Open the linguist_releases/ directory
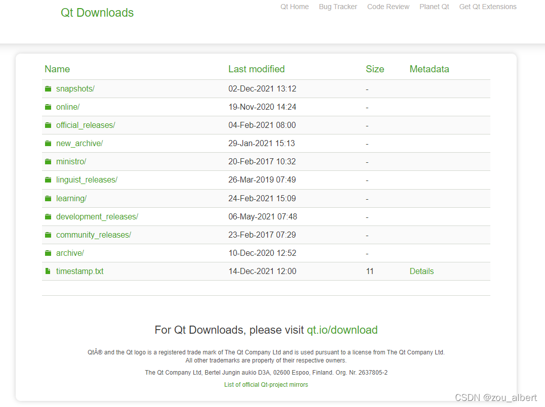The width and height of the screenshot is (545, 407). [x=87, y=180]
